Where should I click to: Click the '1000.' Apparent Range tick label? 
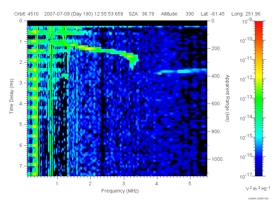pos(218,159)
